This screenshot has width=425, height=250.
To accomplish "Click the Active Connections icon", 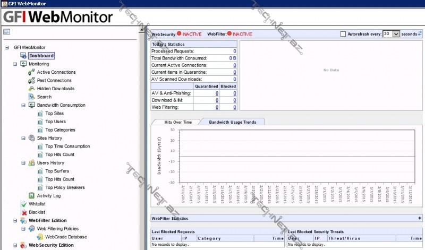I will coord(32,72).
